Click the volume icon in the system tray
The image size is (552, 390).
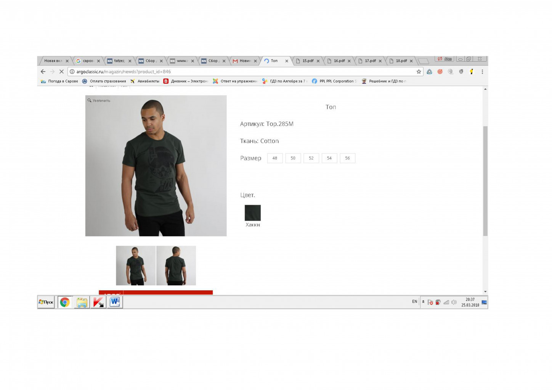[454, 302]
